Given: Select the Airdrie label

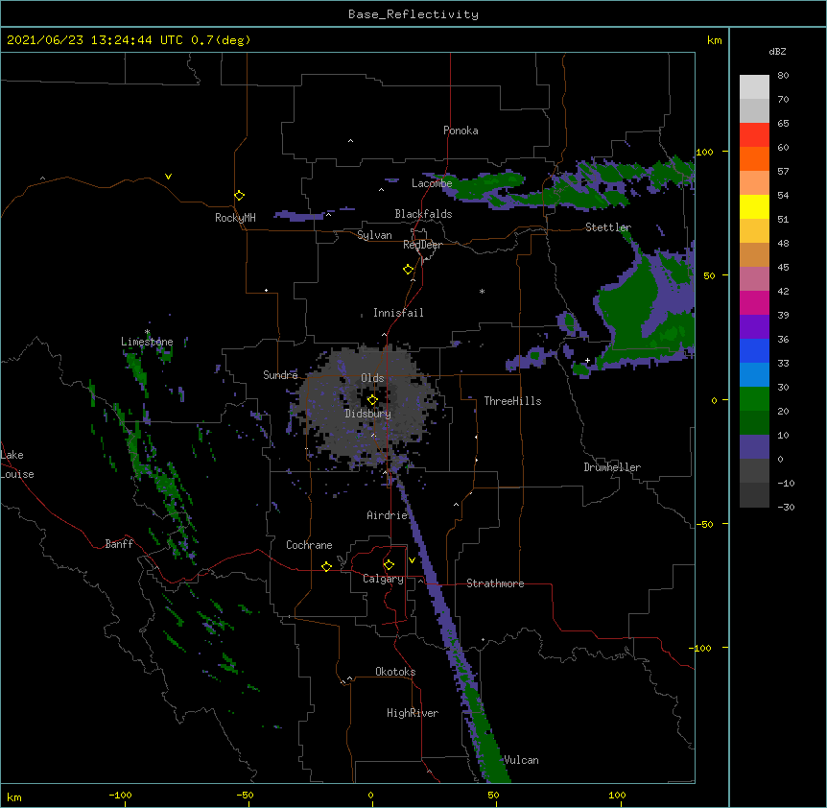Looking at the screenshot, I should click(x=388, y=515).
